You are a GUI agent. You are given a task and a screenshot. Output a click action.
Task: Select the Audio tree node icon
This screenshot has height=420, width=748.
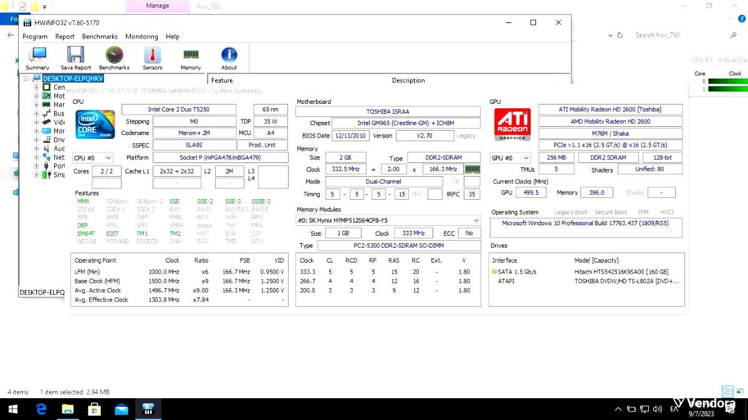click(x=46, y=149)
